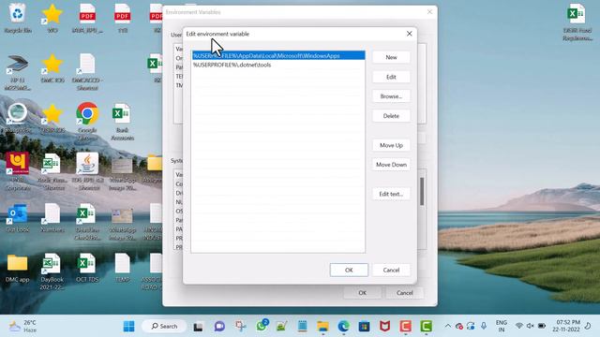Open the Teams Chat taskbar icon

click(219, 327)
